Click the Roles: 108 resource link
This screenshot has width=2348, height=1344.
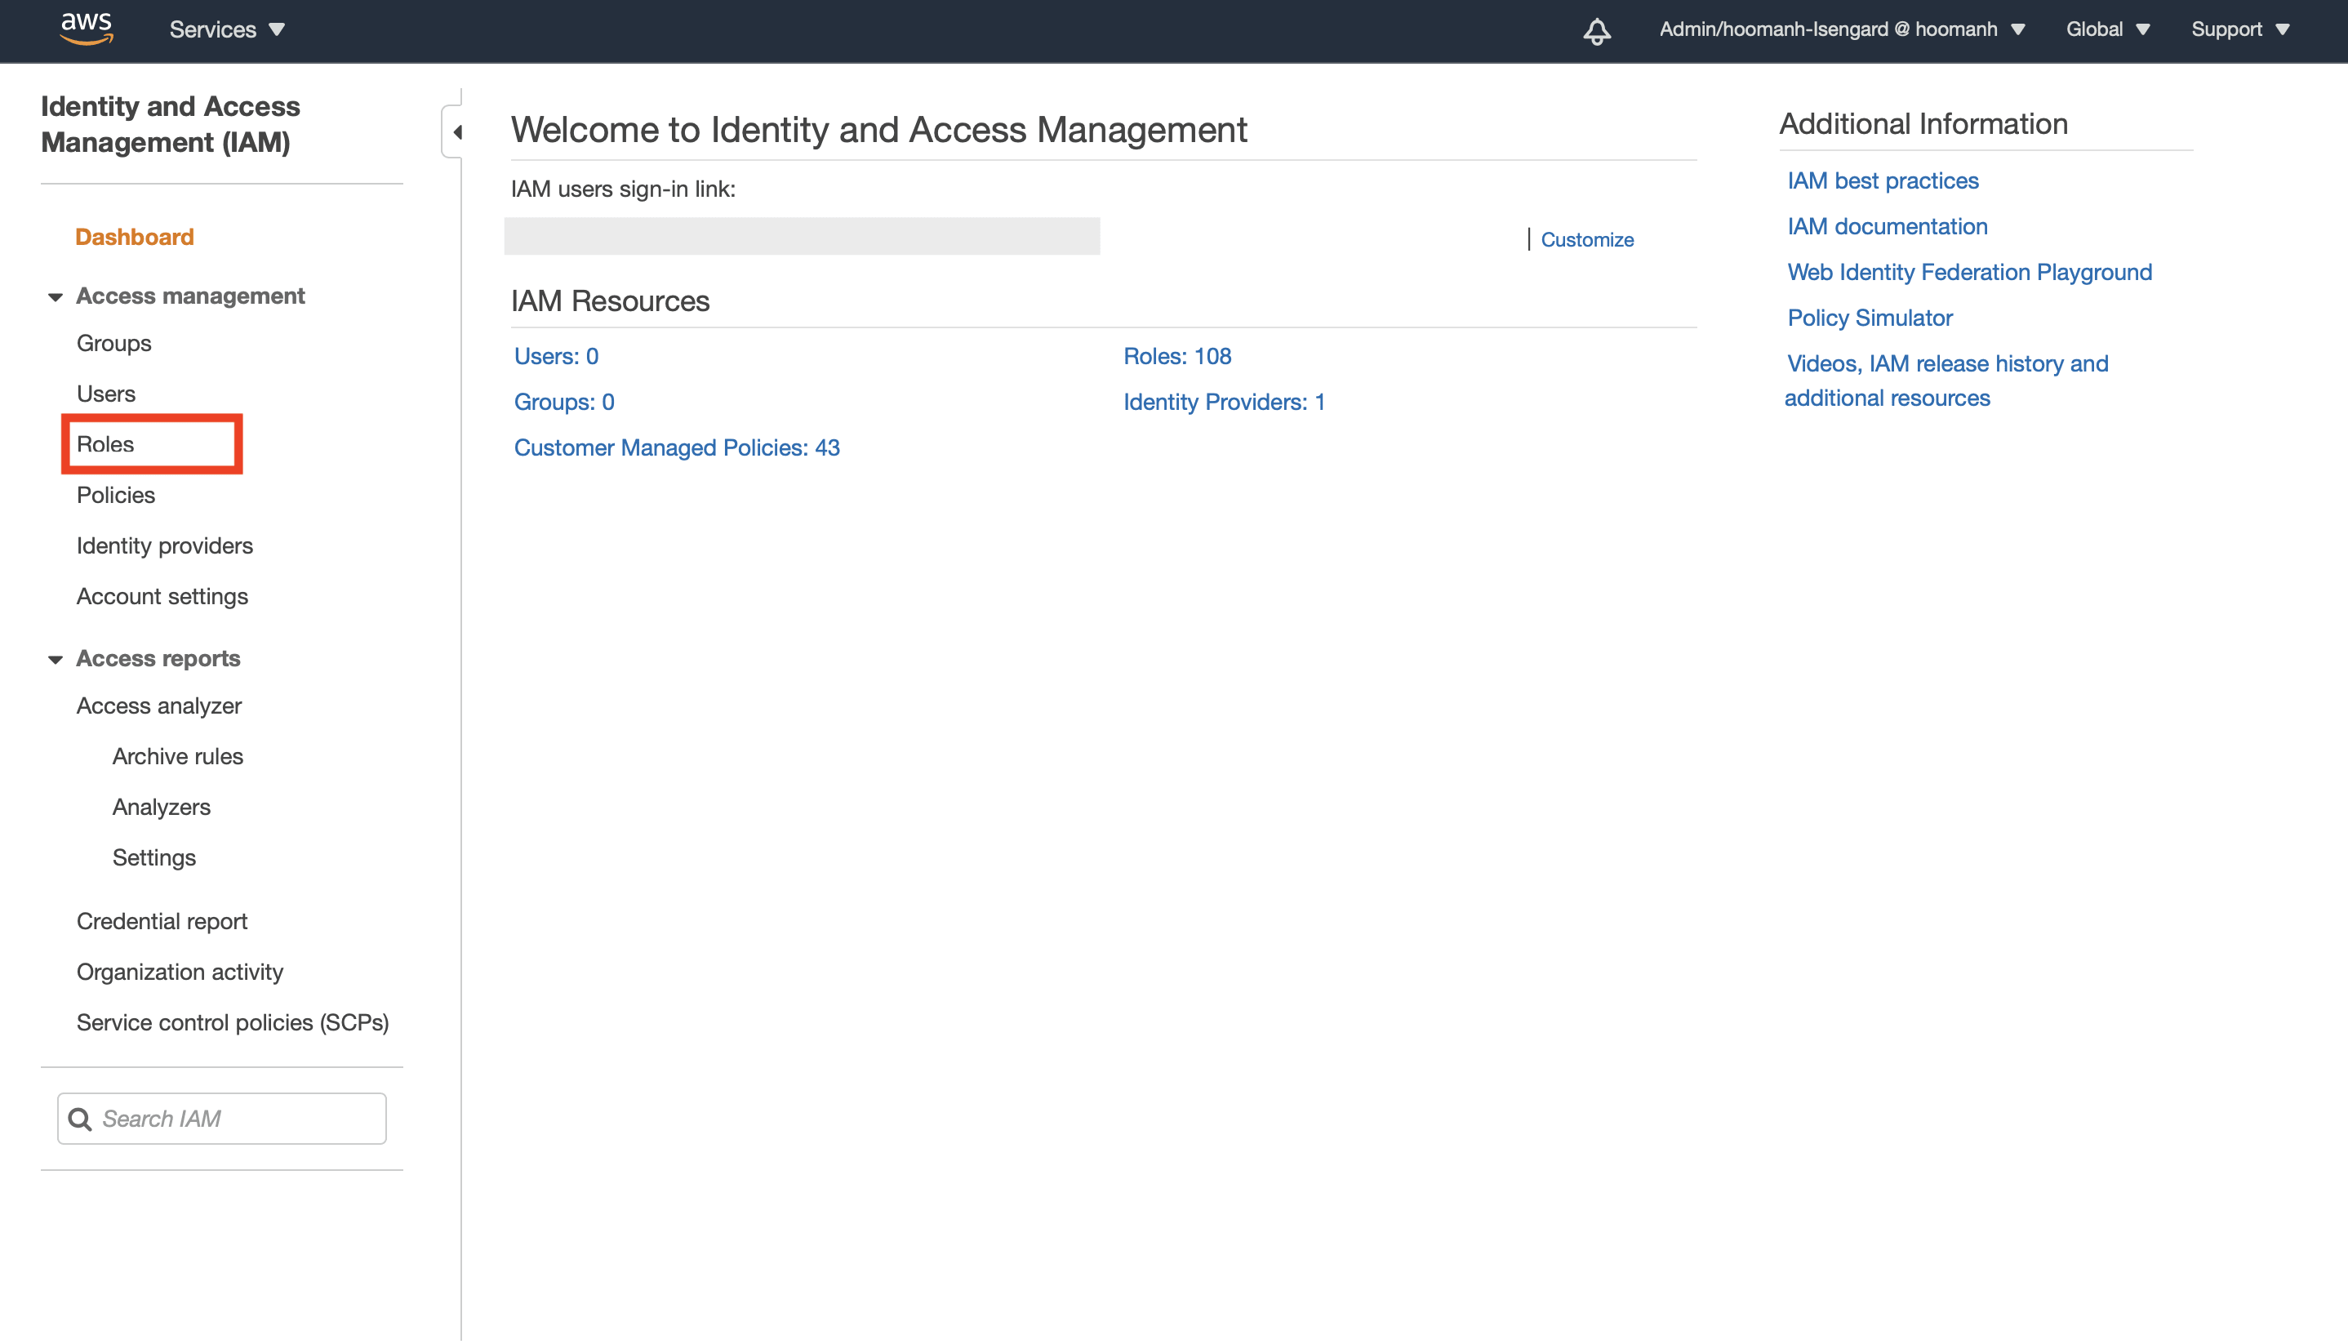1176,356
